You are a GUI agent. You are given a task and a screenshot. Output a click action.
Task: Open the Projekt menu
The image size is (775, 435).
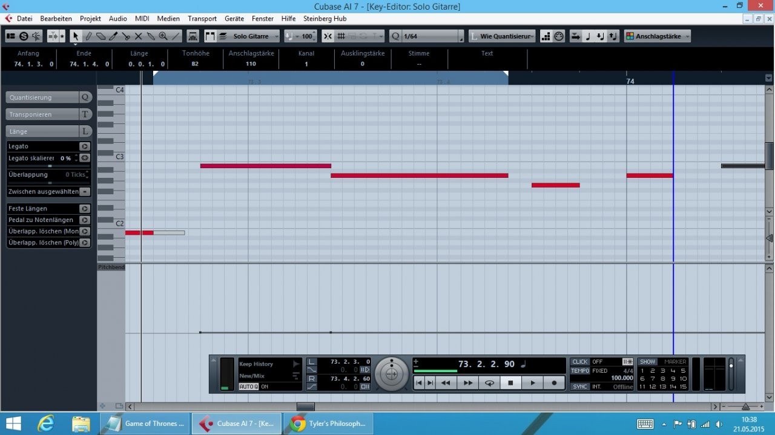click(x=91, y=19)
